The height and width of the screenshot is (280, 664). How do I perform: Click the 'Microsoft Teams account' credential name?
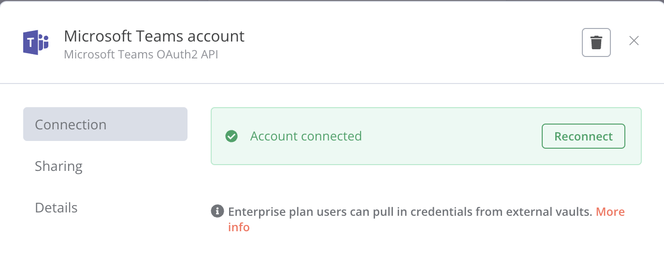(x=154, y=36)
